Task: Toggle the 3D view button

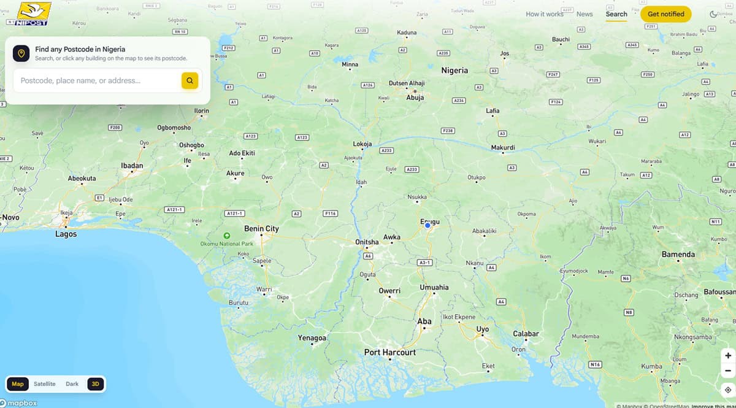Action: coord(95,384)
